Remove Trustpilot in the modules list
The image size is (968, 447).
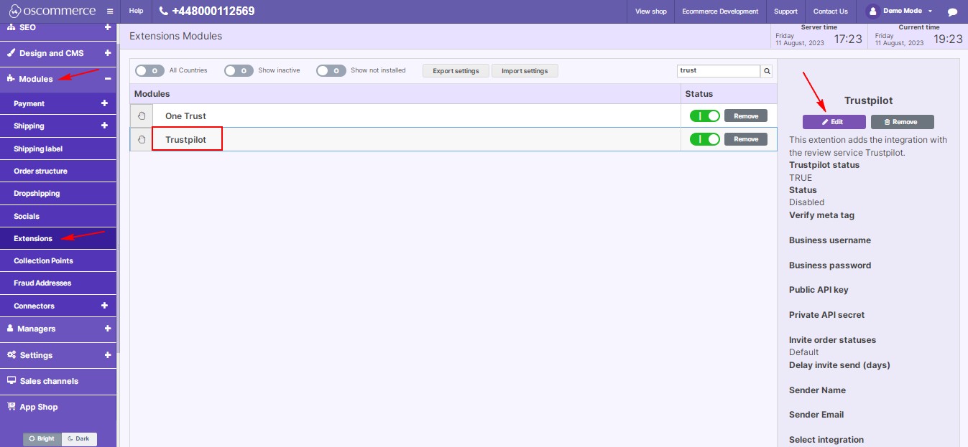coord(746,139)
